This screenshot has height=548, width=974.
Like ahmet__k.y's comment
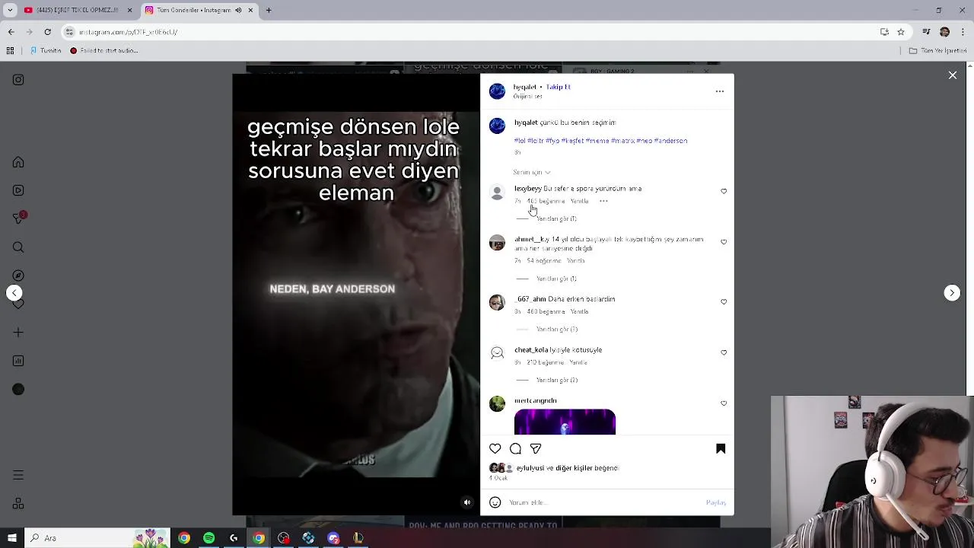point(724,242)
